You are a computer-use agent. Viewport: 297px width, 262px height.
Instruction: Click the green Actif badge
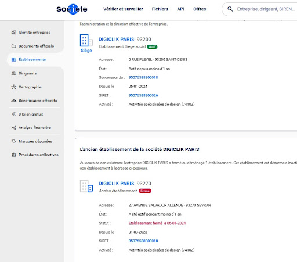pos(152,46)
